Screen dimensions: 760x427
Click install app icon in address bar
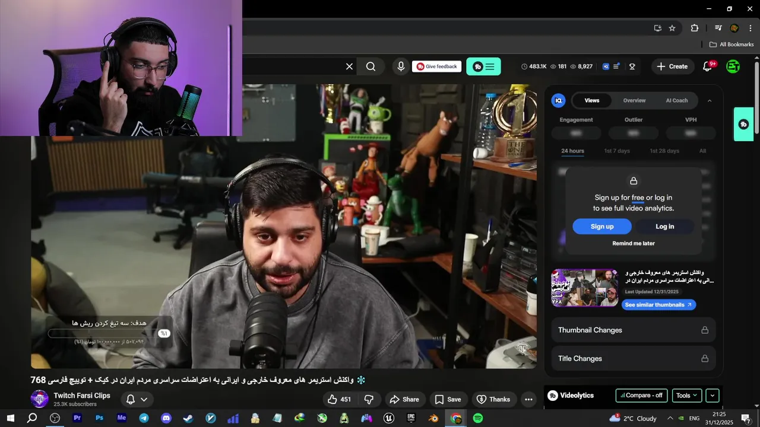[657, 28]
